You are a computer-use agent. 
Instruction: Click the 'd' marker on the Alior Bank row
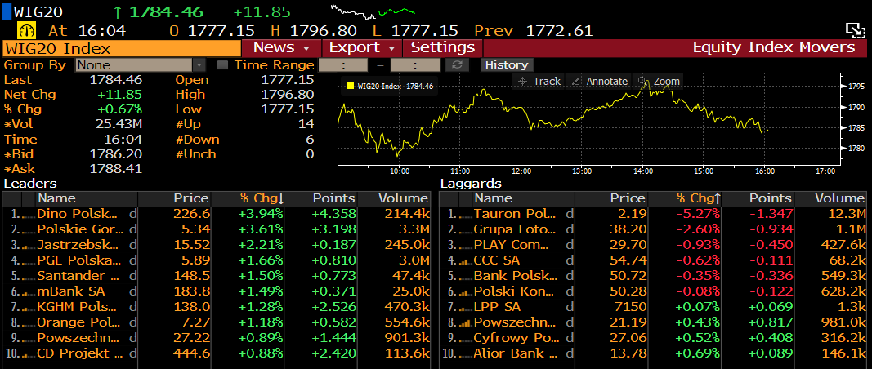pos(569,354)
